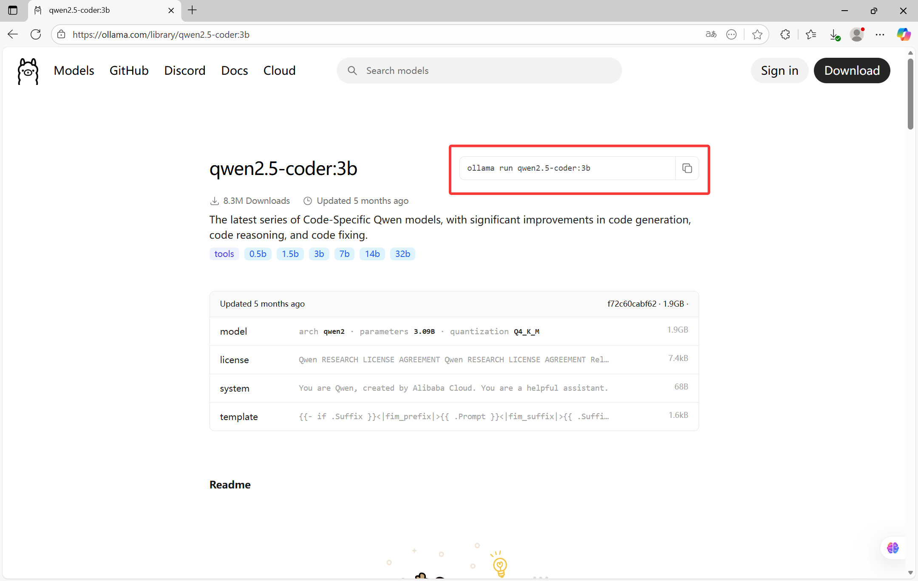Open the Discord link

tap(185, 71)
